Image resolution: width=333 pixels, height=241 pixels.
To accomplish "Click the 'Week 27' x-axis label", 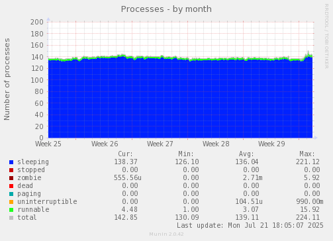I will coord(160,144).
